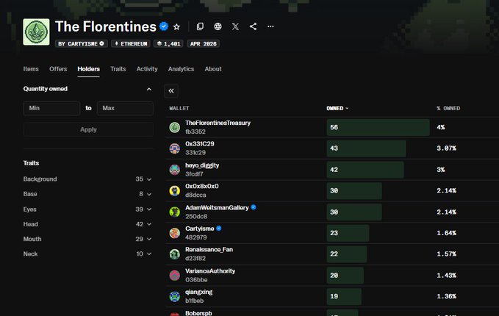Open the About tab

(x=213, y=69)
